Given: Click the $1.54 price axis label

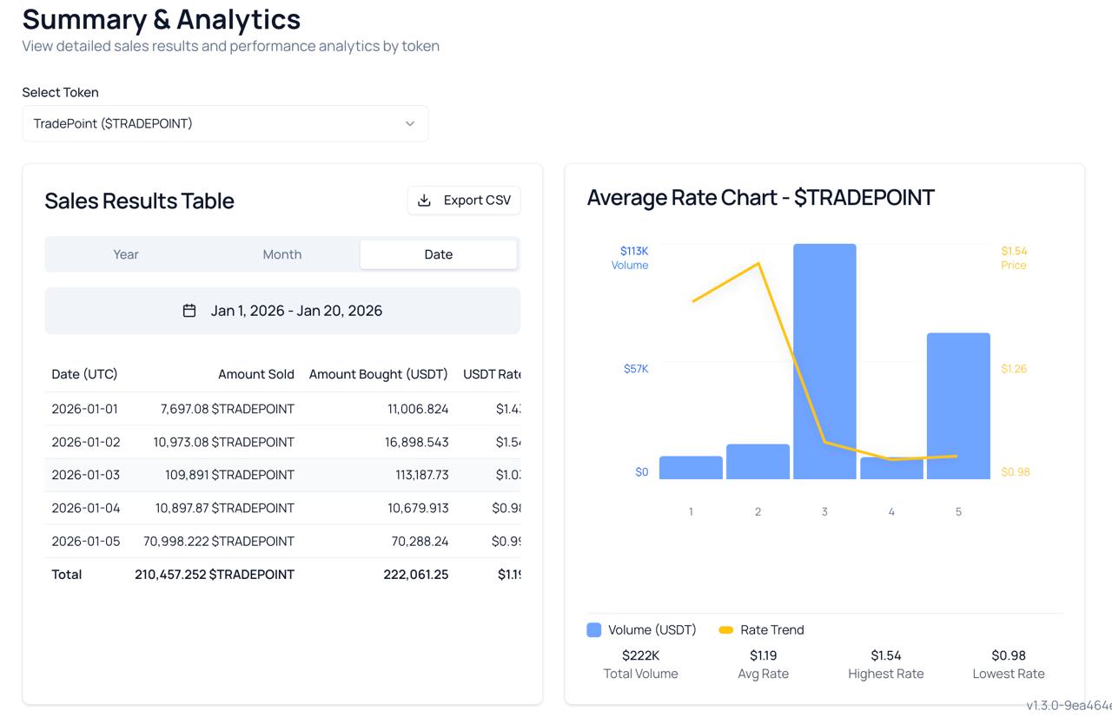Looking at the screenshot, I should (1015, 251).
